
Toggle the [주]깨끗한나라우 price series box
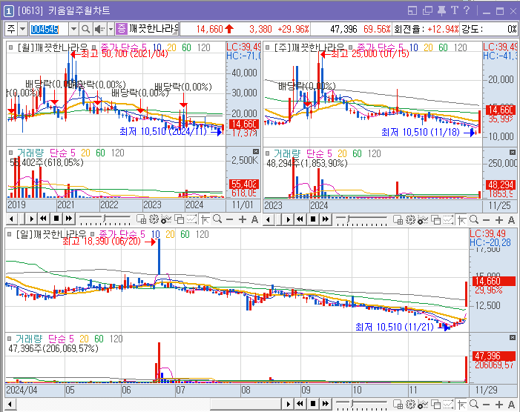[268, 47]
